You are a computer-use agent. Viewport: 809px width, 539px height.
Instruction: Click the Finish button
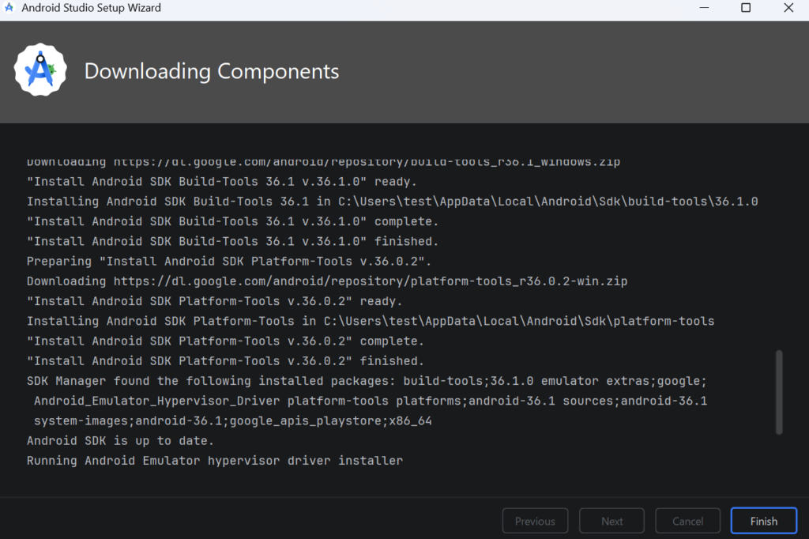click(x=763, y=521)
